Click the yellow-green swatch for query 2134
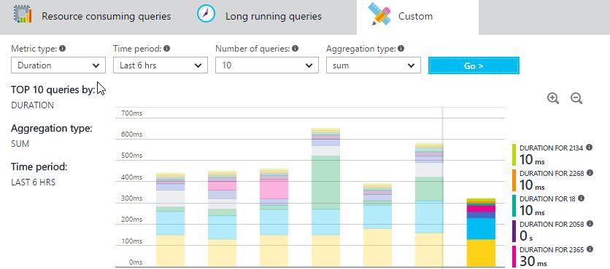This screenshot has width=610, height=269. coord(514,155)
